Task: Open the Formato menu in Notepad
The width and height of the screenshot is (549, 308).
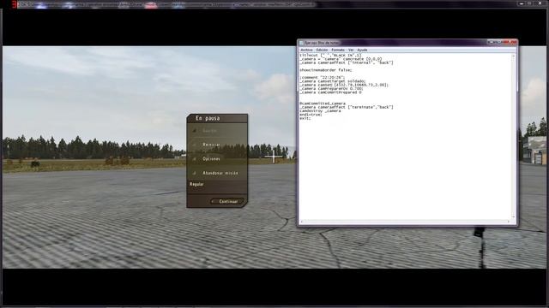Action: click(338, 50)
